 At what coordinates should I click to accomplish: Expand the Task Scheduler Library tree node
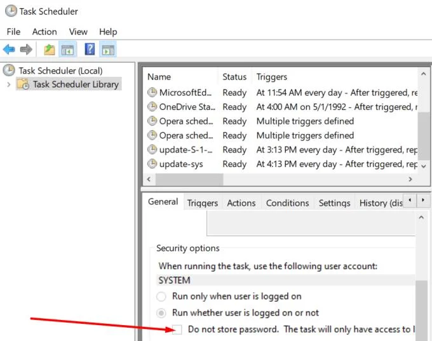(8, 84)
